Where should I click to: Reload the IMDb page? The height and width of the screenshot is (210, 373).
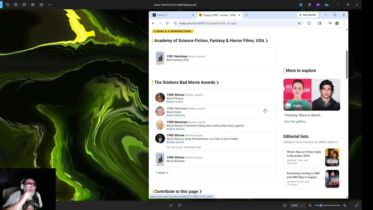pos(167,23)
